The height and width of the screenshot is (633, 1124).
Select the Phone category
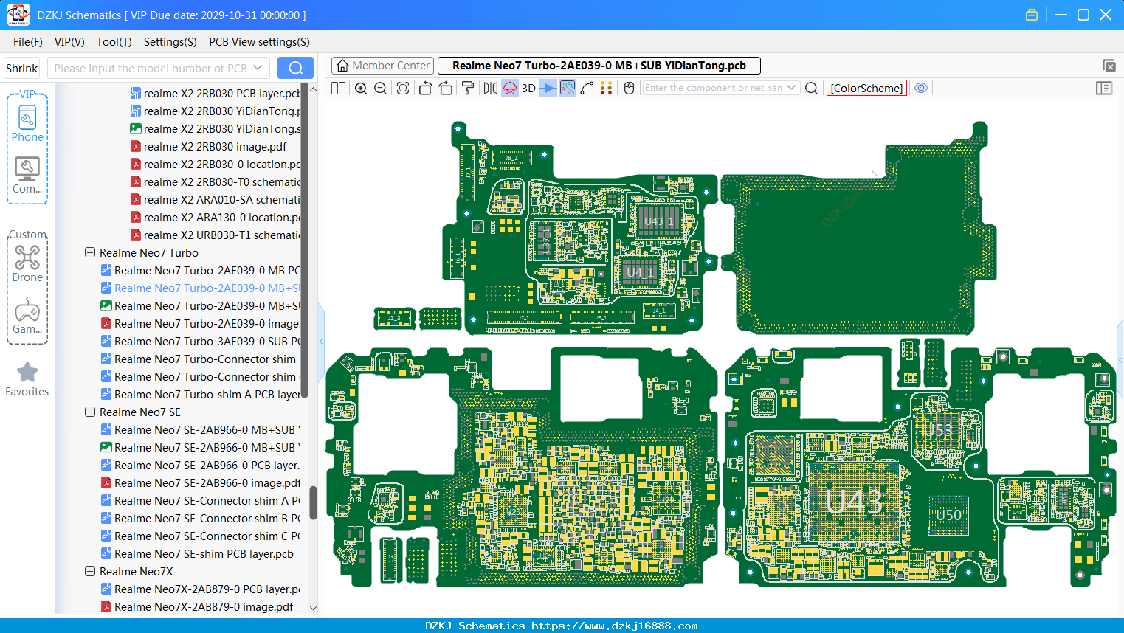point(27,123)
